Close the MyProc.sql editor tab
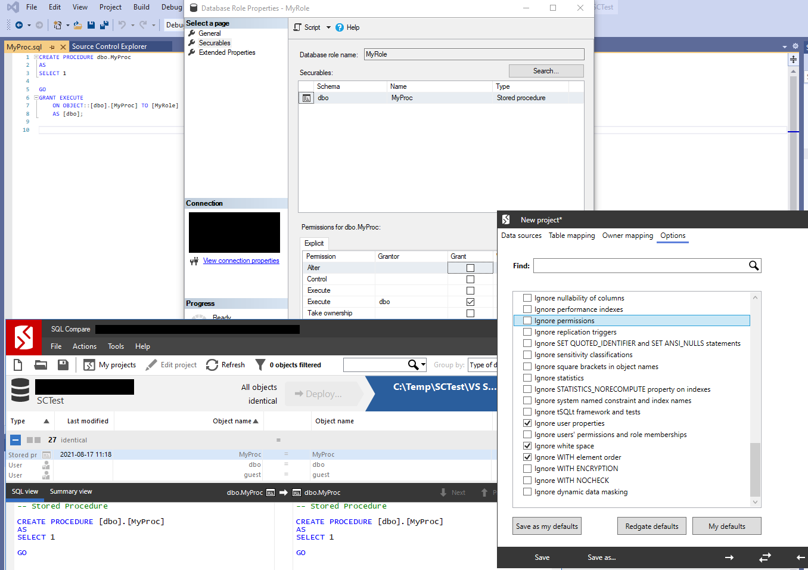The width and height of the screenshot is (808, 570). (x=63, y=47)
